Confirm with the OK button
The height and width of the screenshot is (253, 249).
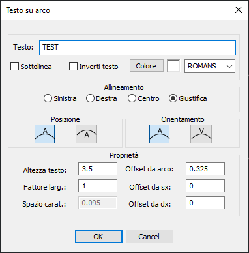(98, 237)
